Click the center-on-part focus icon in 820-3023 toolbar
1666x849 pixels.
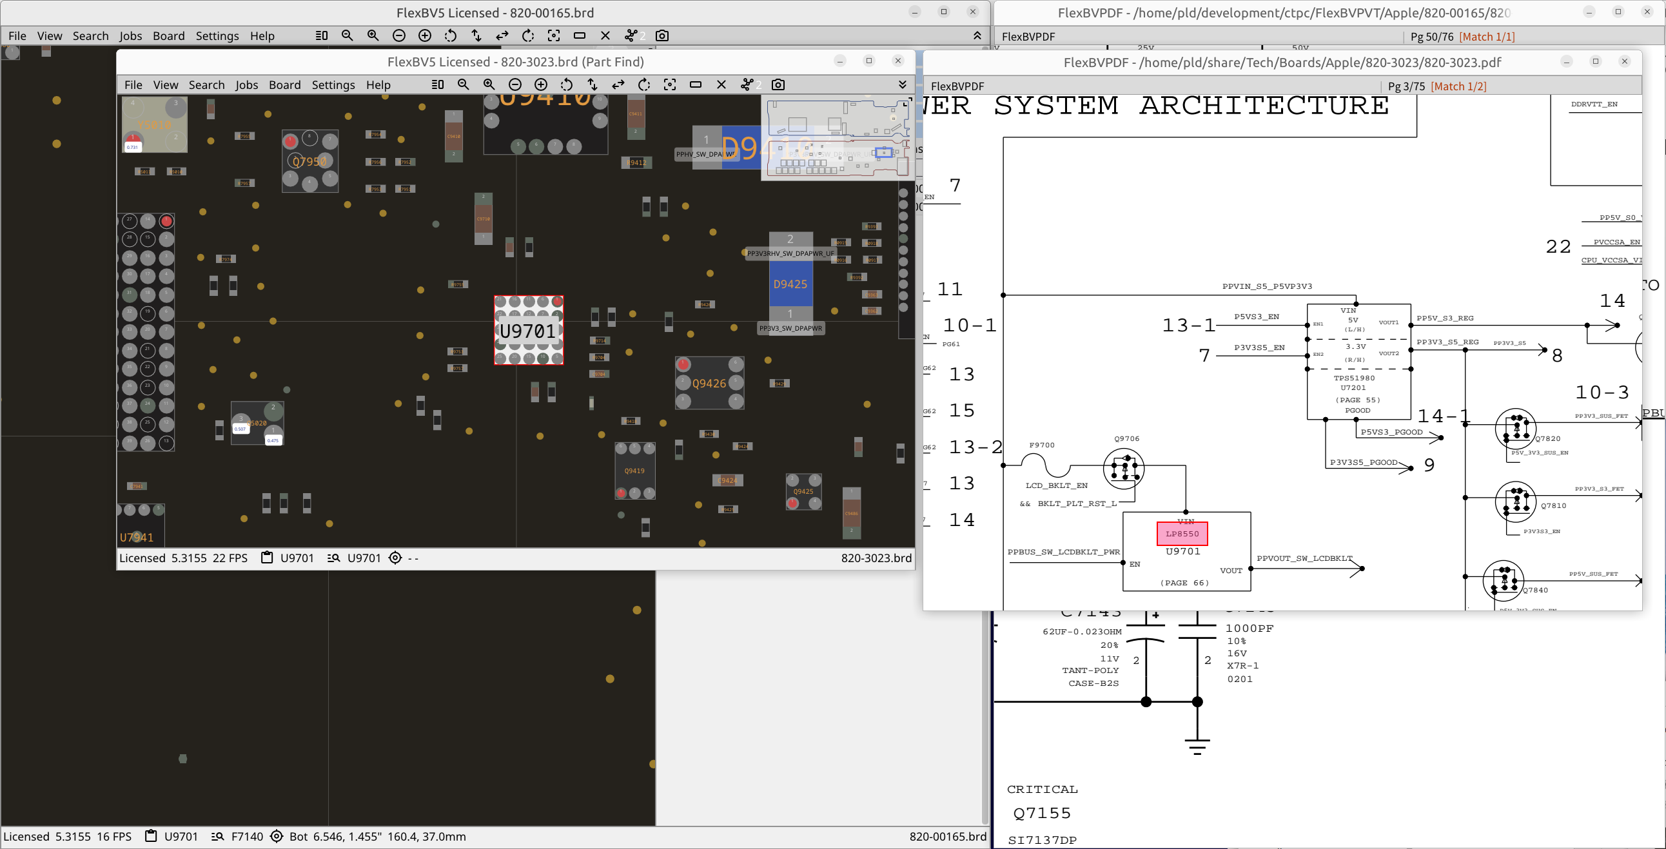click(670, 84)
